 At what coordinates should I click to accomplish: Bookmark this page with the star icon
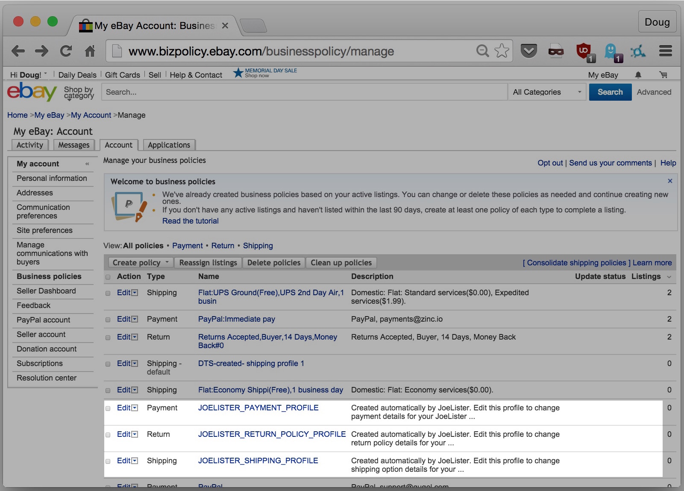(x=502, y=51)
